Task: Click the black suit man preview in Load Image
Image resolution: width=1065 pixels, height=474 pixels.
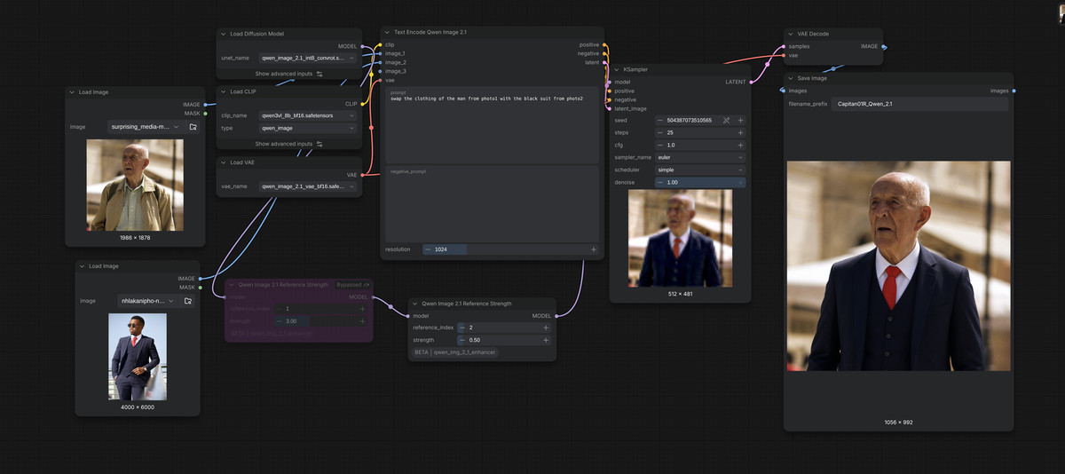Action: click(138, 357)
